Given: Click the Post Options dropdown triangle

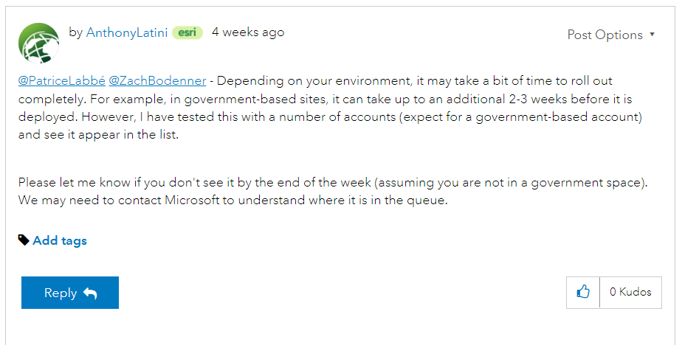Looking at the screenshot, I should coord(652,35).
